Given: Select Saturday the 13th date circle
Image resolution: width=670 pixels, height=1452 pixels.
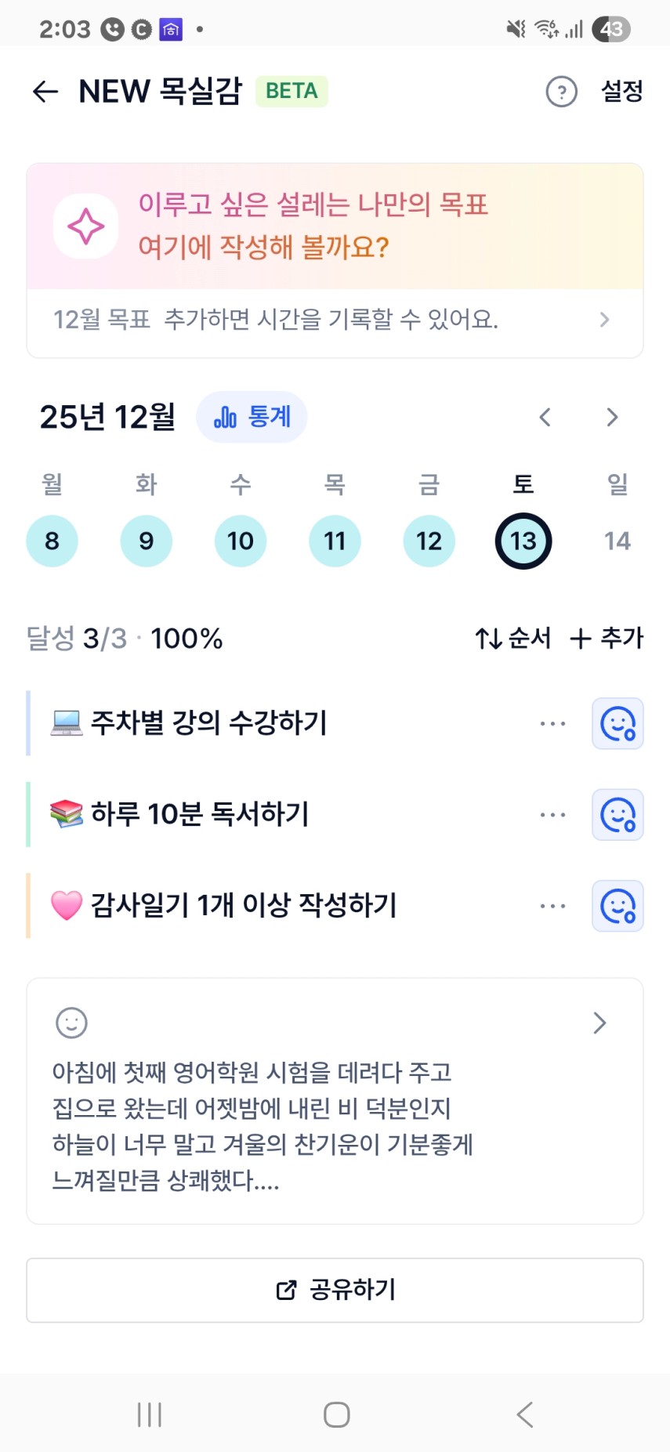Looking at the screenshot, I should tap(523, 541).
